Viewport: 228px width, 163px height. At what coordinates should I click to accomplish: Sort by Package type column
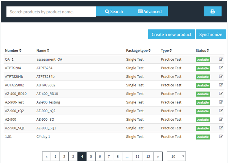(x=138, y=50)
